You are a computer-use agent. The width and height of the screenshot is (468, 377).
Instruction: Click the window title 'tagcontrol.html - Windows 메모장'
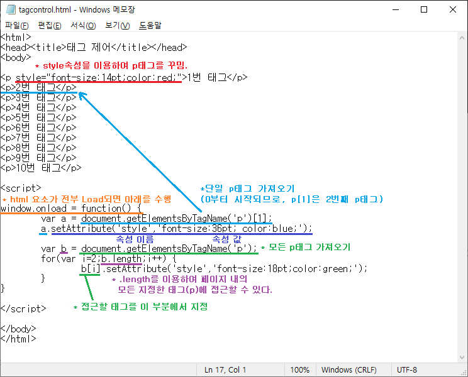click(x=77, y=9)
